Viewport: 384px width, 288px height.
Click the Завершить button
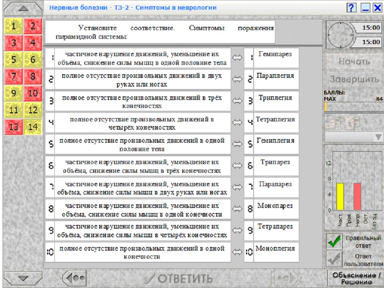[x=354, y=79]
